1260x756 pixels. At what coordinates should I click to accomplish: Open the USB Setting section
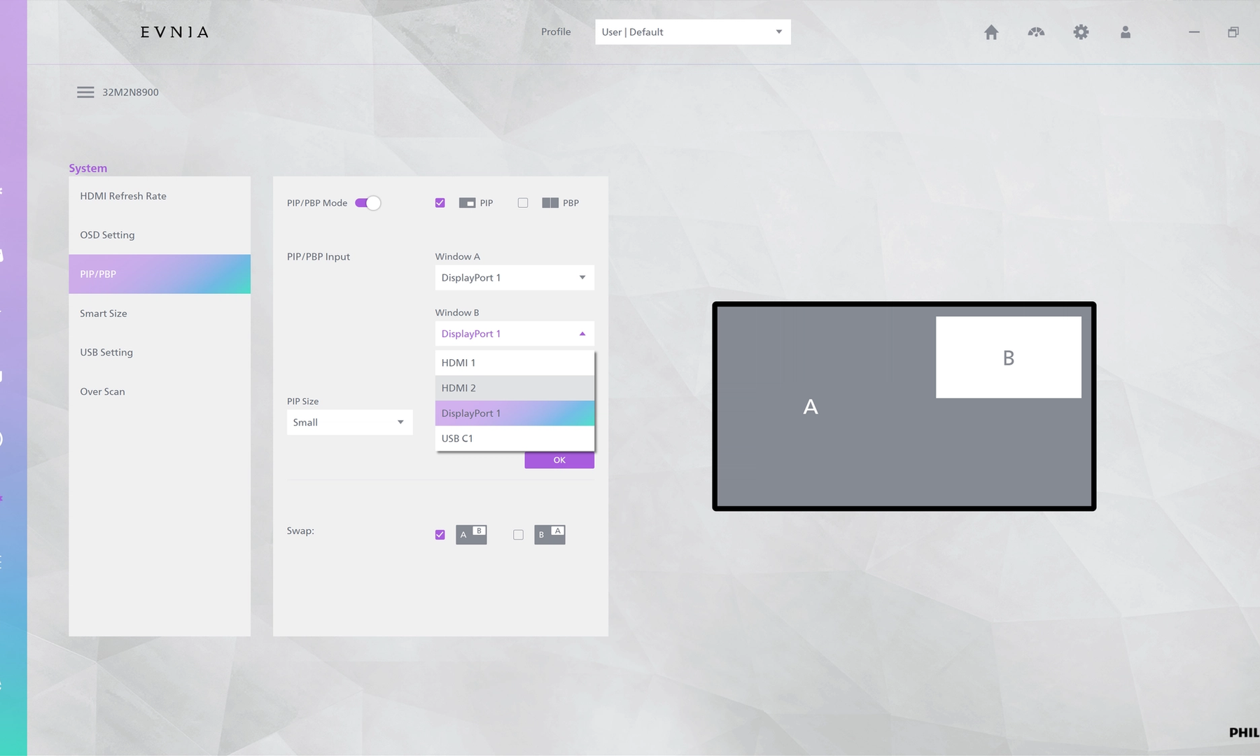[160, 353]
